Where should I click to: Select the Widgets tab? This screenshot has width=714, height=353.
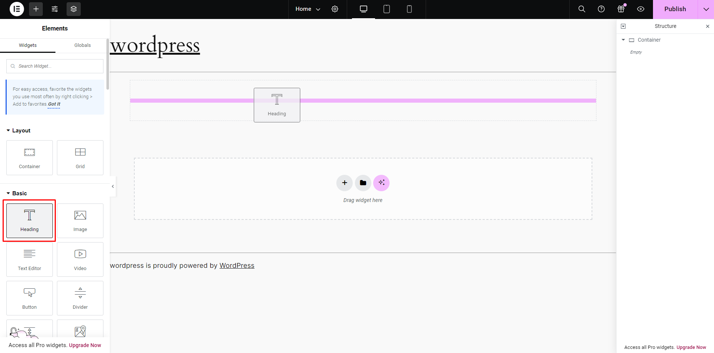(28, 45)
